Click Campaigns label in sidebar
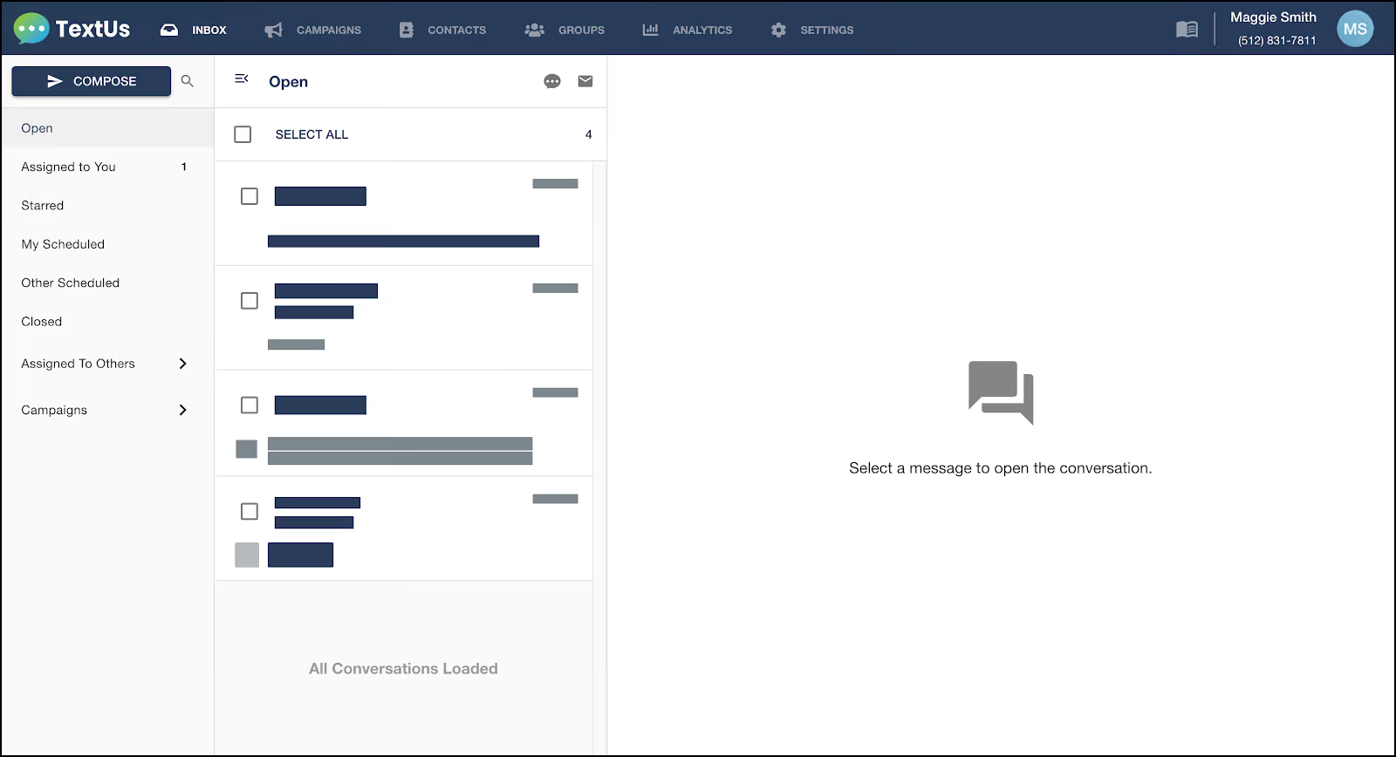Screen dimensions: 1396x757 [x=54, y=410]
